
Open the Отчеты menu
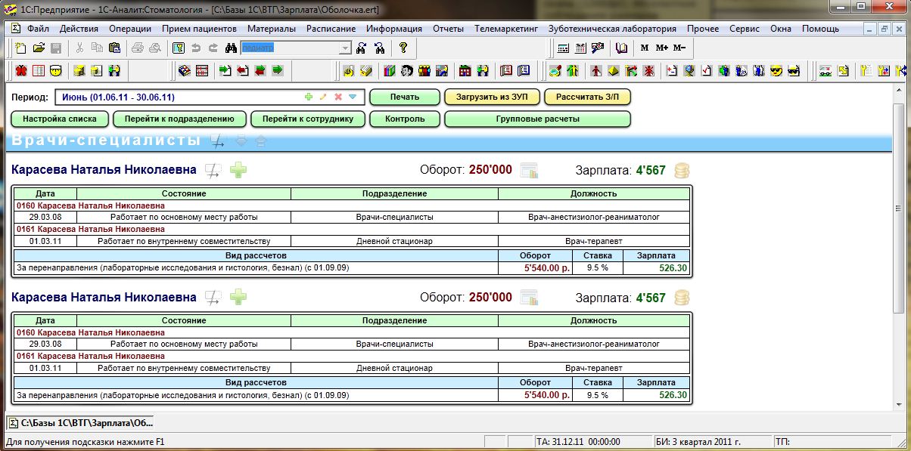point(448,29)
